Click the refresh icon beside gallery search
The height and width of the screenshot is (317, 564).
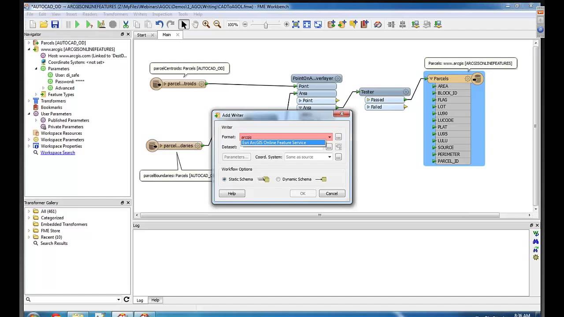pos(126,299)
